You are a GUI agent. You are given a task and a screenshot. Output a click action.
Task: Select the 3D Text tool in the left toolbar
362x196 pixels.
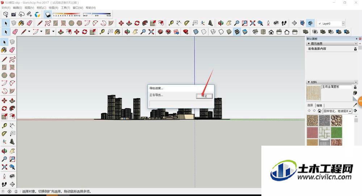coord(12,141)
